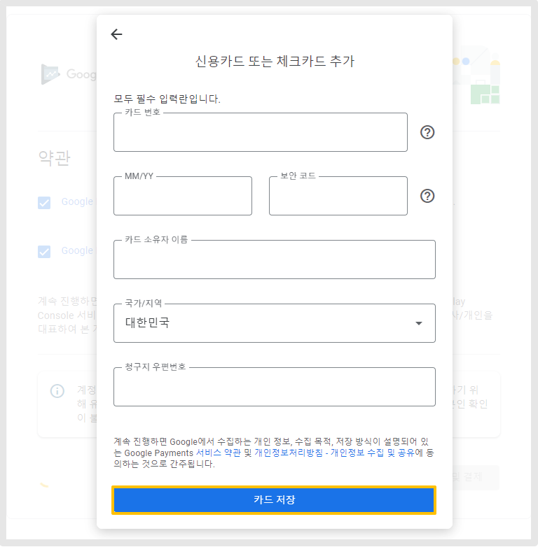
Task: Click into the MM/YY expiry field
Action: click(x=182, y=198)
